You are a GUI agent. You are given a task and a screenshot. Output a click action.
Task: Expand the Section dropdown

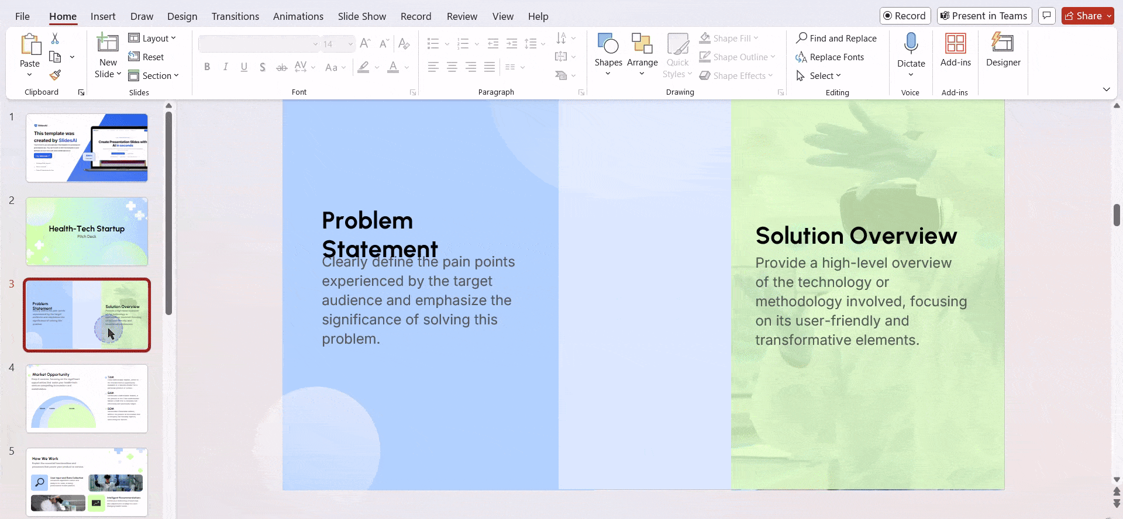tap(154, 76)
